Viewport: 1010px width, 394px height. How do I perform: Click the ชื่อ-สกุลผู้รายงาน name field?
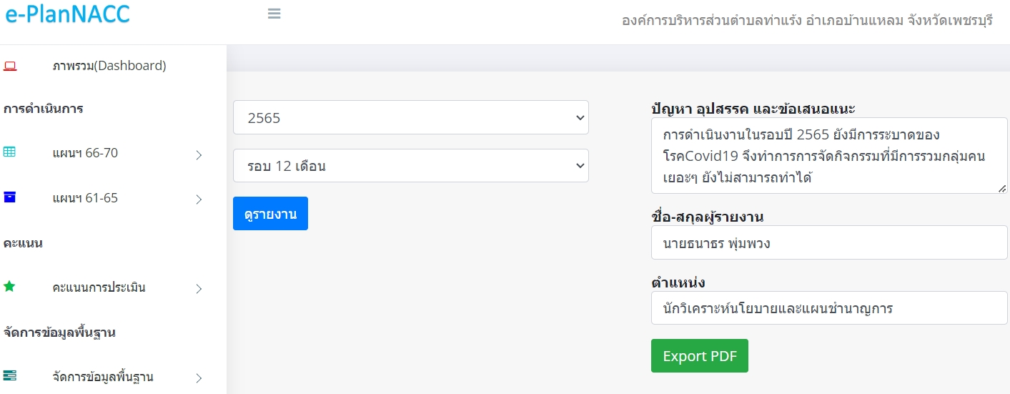(829, 243)
